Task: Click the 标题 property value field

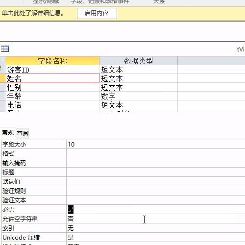Action: click(156, 172)
